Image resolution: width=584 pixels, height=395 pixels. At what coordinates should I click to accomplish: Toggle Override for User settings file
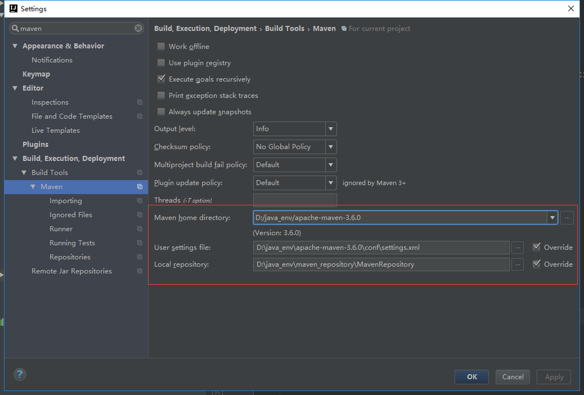[x=537, y=246]
